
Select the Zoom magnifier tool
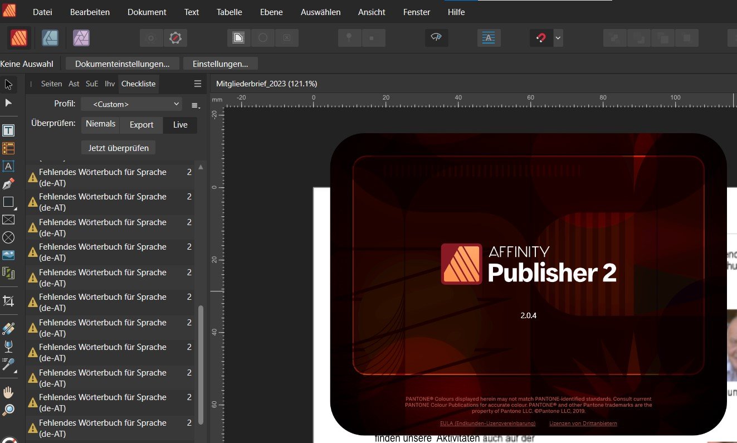(8, 410)
